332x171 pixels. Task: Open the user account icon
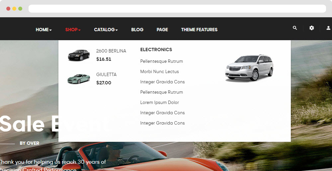click(328, 28)
